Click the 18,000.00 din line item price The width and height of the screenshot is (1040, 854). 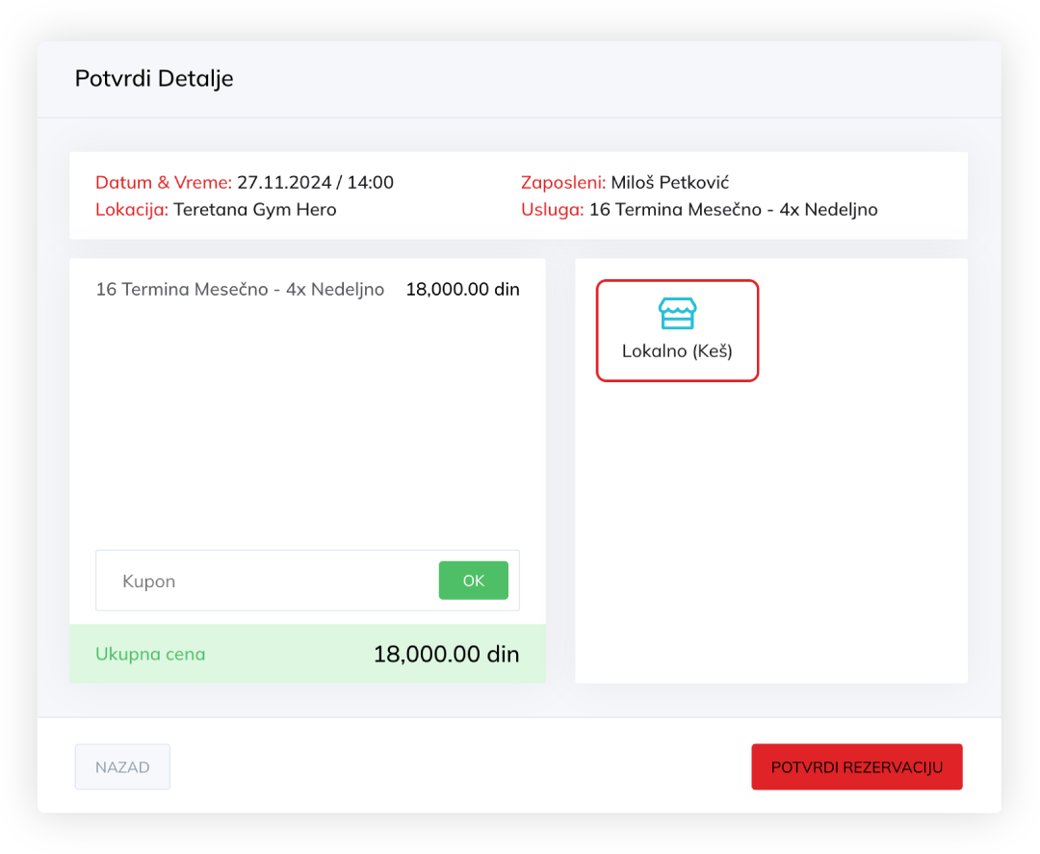(463, 289)
